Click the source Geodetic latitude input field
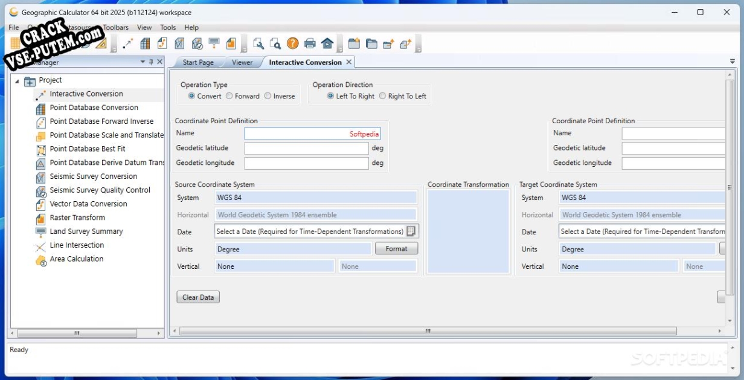The height and width of the screenshot is (380, 744). [x=306, y=148]
